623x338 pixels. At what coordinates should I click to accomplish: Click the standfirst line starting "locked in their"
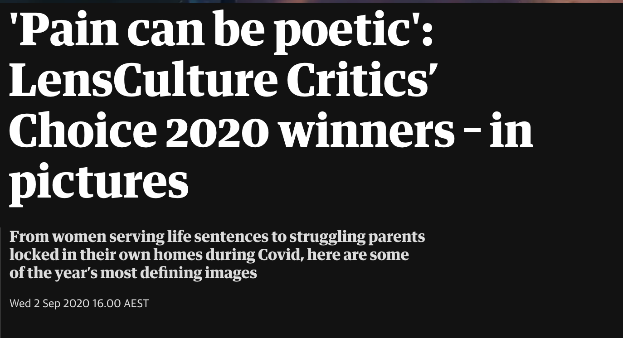coord(209,255)
